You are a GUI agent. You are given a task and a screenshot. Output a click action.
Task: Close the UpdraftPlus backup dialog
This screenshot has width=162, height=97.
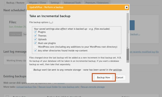coord(127,7)
